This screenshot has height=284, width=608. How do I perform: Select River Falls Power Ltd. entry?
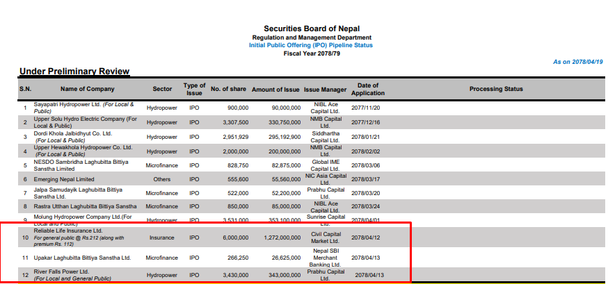(x=61, y=272)
